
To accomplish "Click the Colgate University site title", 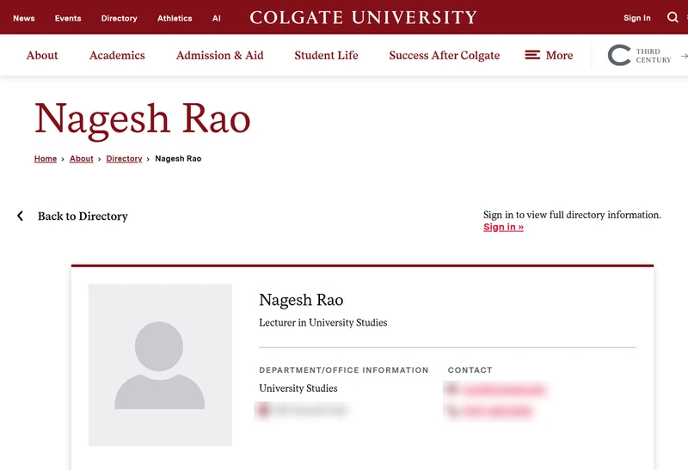I will pos(363,17).
